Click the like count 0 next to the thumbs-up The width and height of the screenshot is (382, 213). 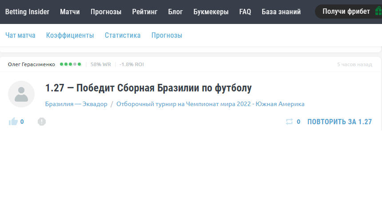point(22,122)
